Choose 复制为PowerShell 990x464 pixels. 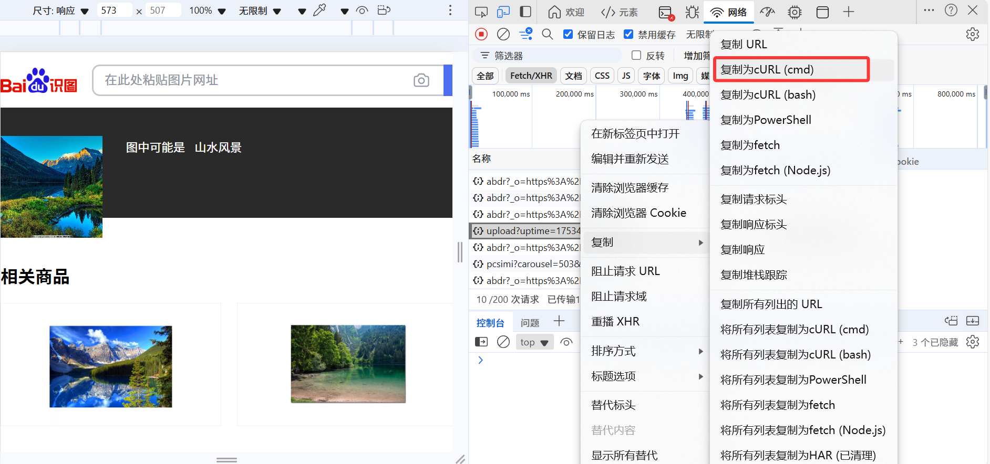coord(803,120)
